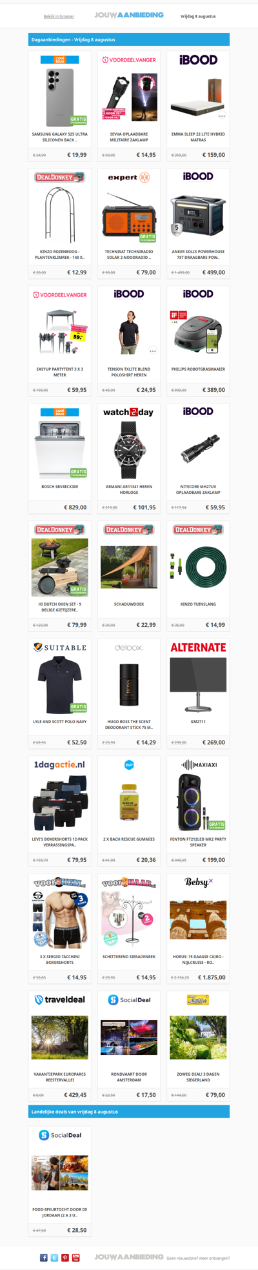Click 'Bekijk in browser' link
This screenshot has width=258, height=1270.
point(59,16)
